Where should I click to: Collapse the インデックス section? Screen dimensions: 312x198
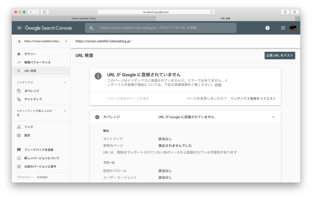[x=65, y=83]
